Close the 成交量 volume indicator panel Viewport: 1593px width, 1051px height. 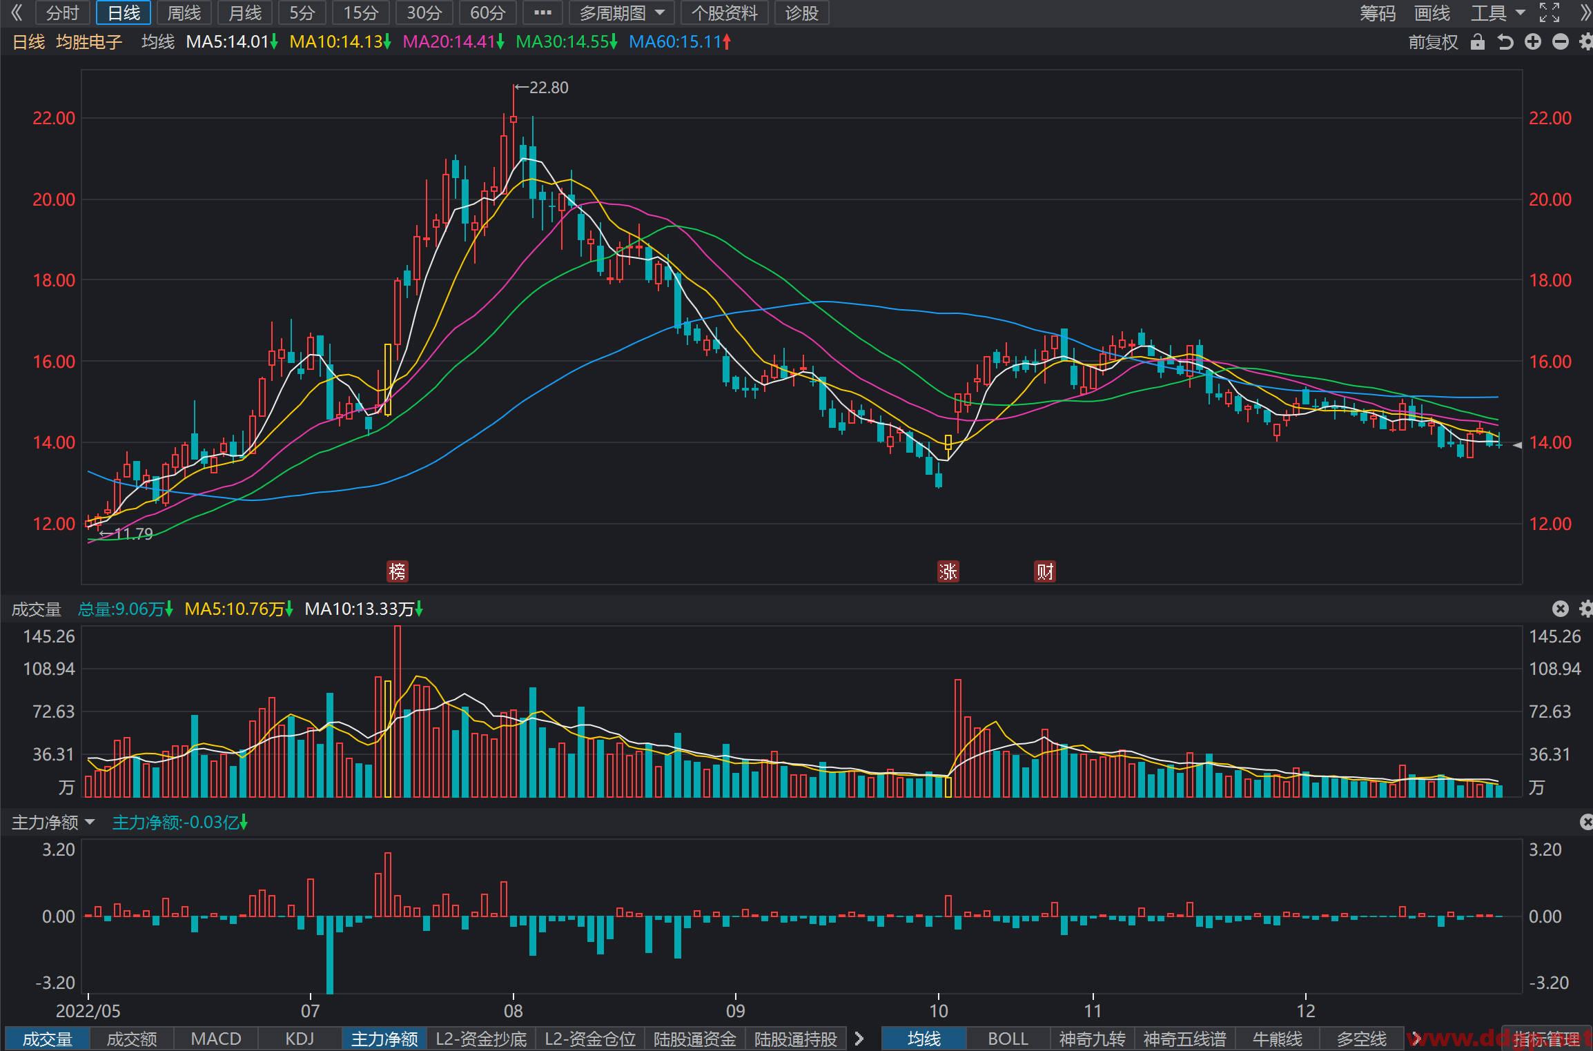(x=1561, y=609)
